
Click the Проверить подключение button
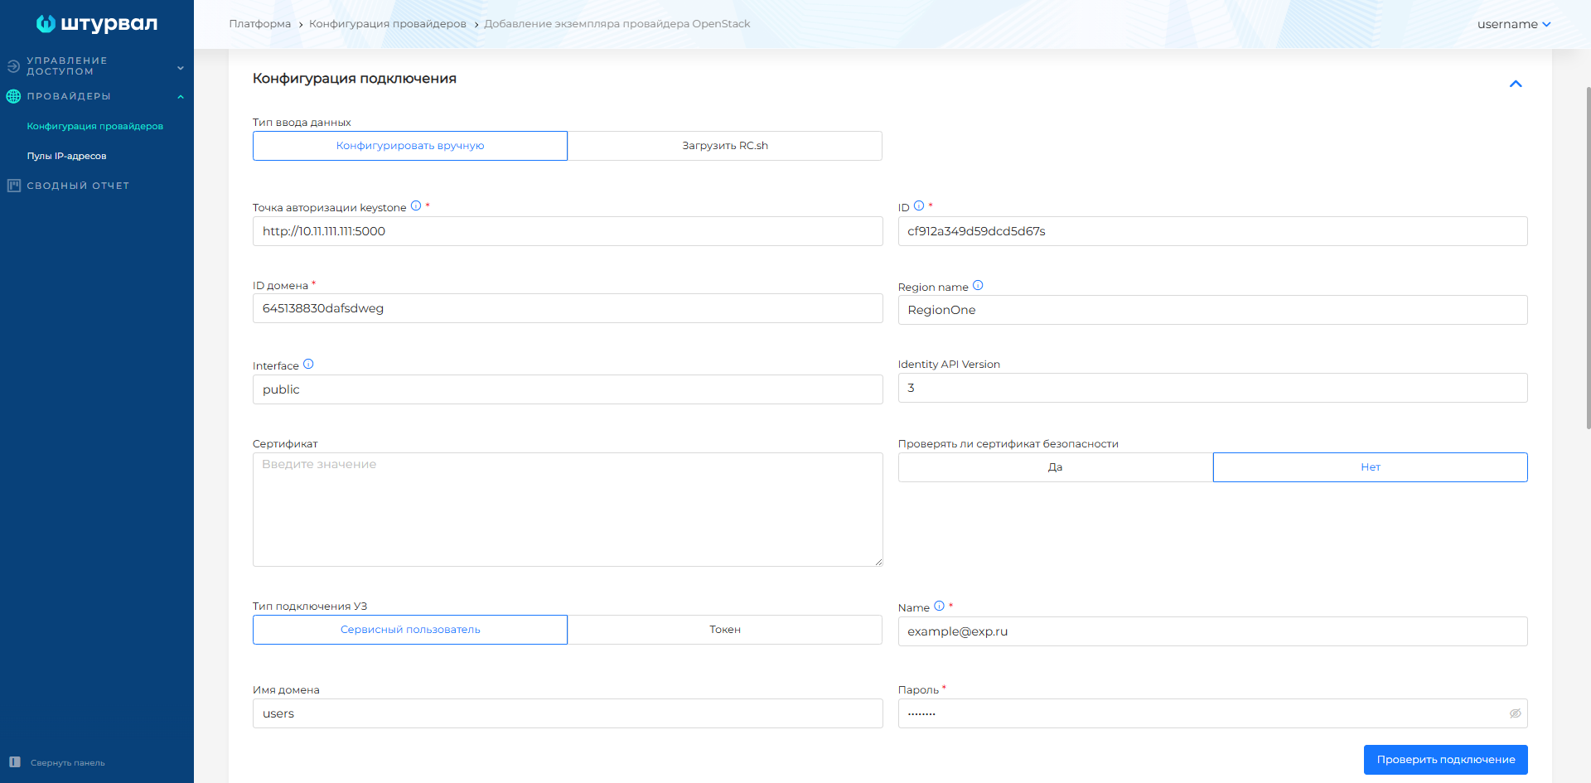pyautogui.click(x=1445, y=760)
